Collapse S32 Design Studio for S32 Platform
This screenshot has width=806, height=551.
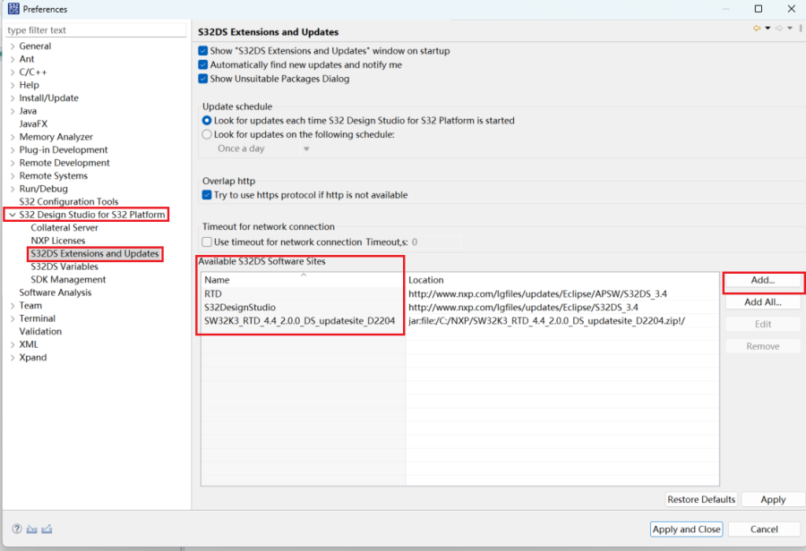click(x=13, y=215)
